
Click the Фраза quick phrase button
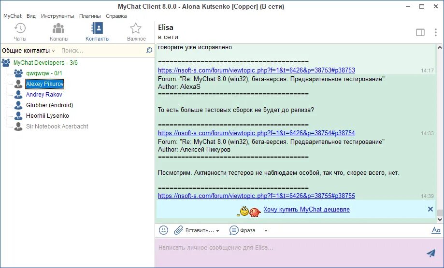click(x=243, y=230)
